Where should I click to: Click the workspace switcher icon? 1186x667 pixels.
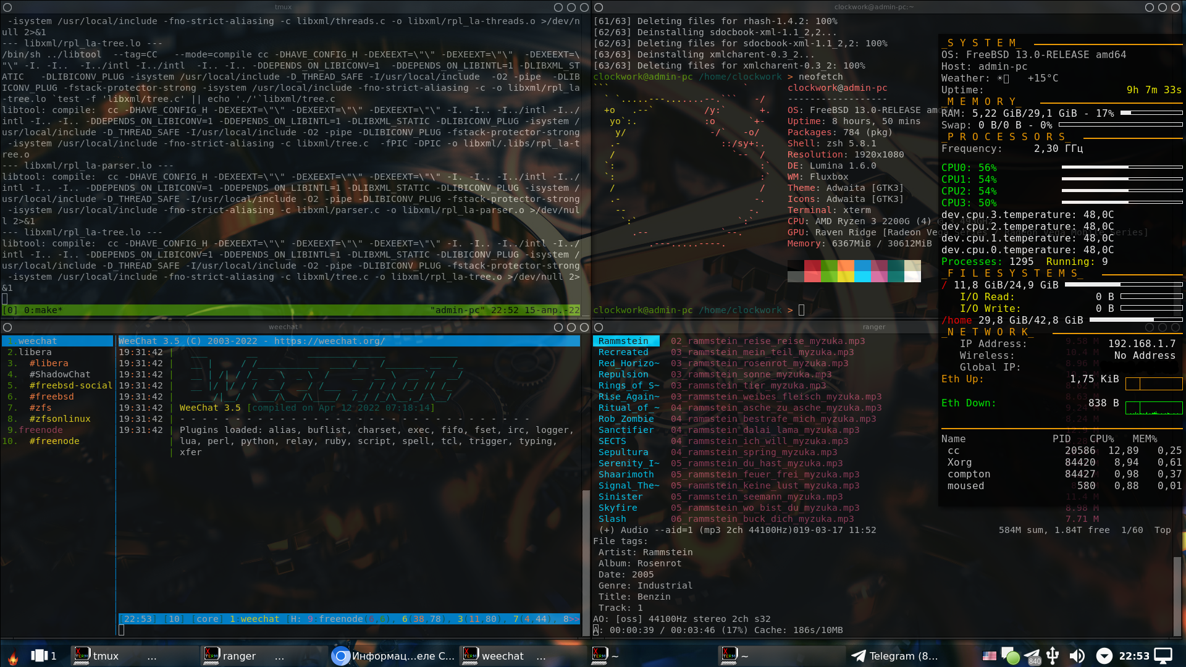click(x=40, y=656)
